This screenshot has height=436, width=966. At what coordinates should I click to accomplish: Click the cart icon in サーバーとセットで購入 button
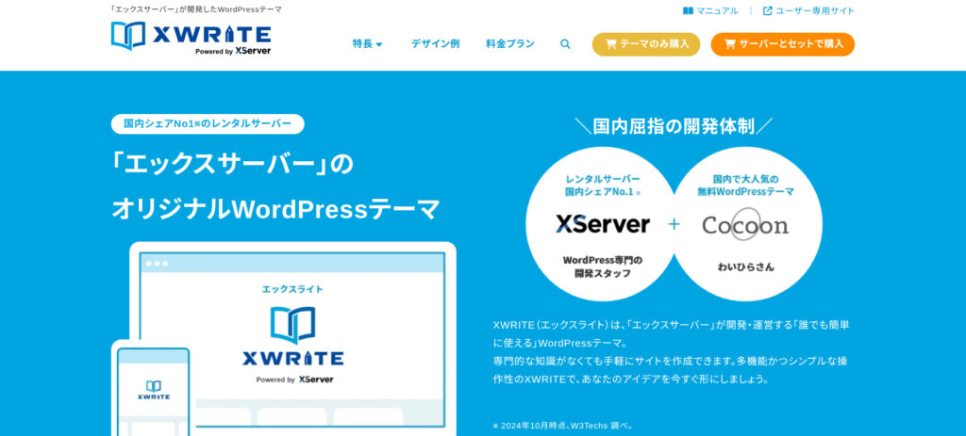pos(730,44)
